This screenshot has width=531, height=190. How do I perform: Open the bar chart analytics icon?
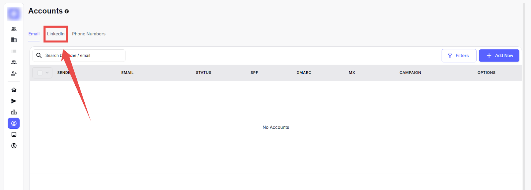(x=14, y=112)
